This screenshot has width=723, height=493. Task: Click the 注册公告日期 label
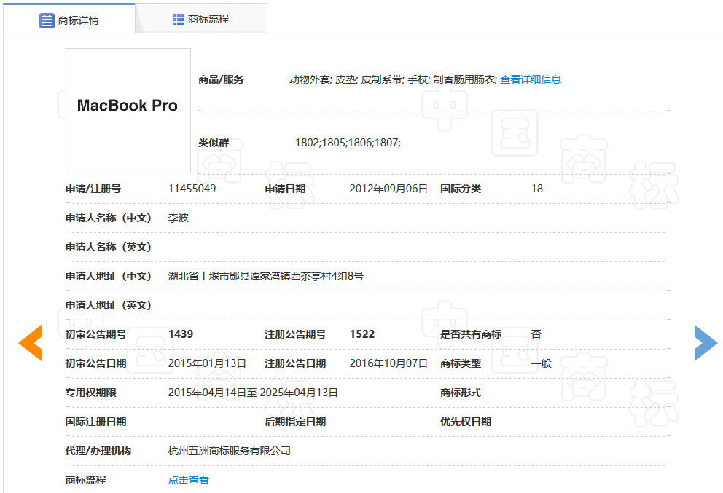pyautogui.click(x=295, y=363)
